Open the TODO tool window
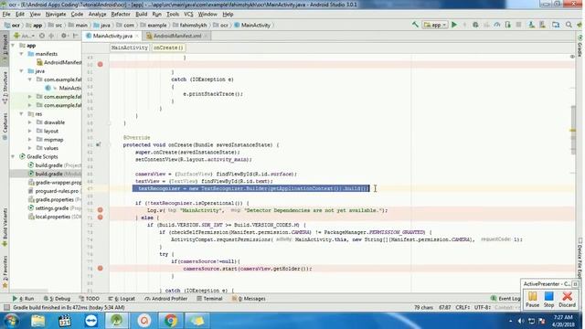This screenshot has height=329, width=585. click(x=90, y=299)
